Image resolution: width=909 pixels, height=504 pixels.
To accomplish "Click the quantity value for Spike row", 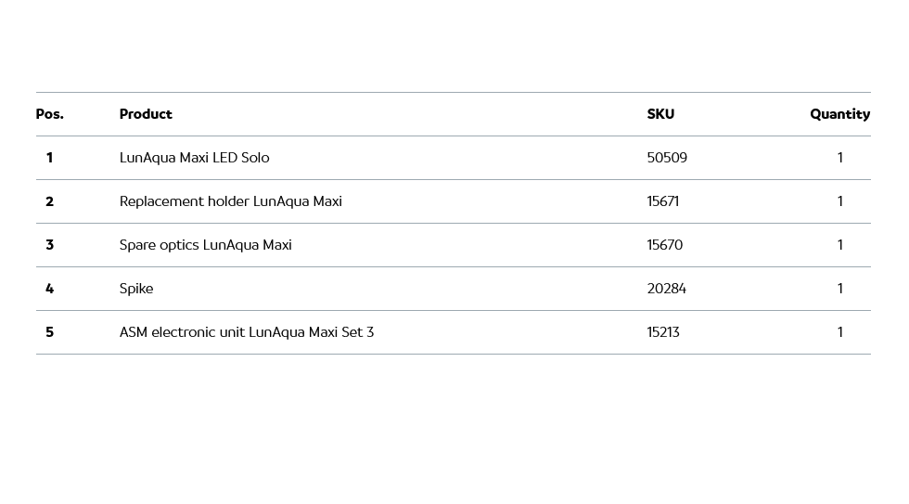I will point(839,289).
